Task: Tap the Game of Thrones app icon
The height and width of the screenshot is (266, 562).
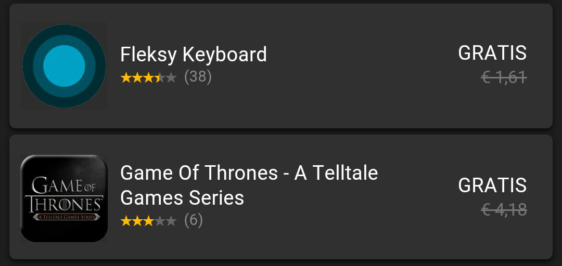Action: coord(64,198)
